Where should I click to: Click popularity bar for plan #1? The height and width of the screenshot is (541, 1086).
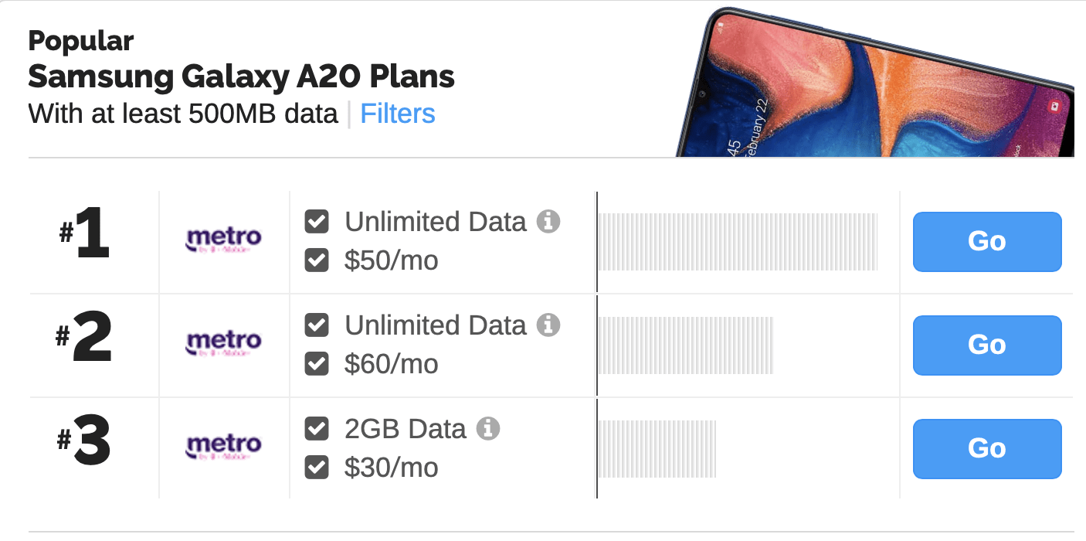point(738,242)
